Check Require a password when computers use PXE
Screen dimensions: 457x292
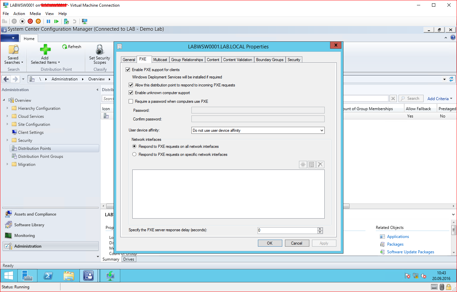tap(131, 101)
